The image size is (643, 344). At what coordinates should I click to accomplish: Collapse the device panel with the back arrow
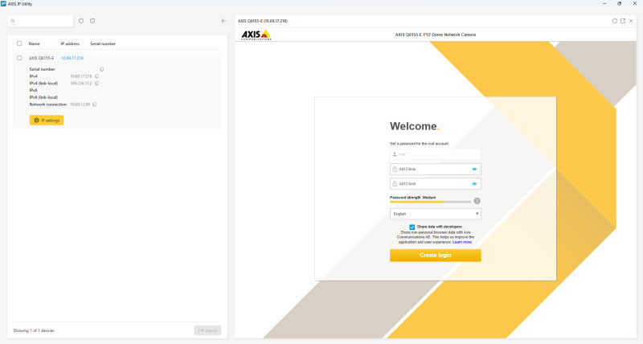click(223, 21)
